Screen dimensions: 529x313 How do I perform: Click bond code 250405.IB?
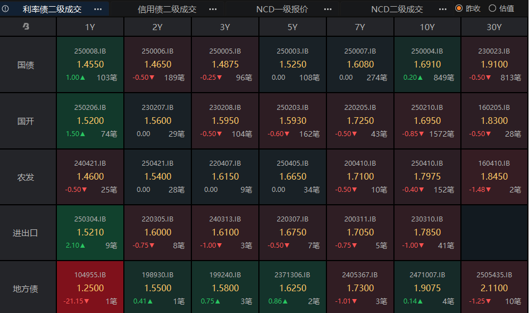pyautogui.click(x=292, y=163)
